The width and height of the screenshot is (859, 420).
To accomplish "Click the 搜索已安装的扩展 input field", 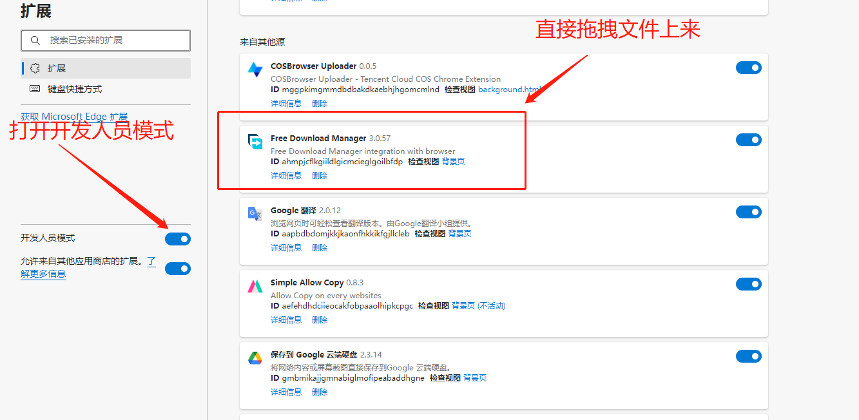I will pos(103,40).
